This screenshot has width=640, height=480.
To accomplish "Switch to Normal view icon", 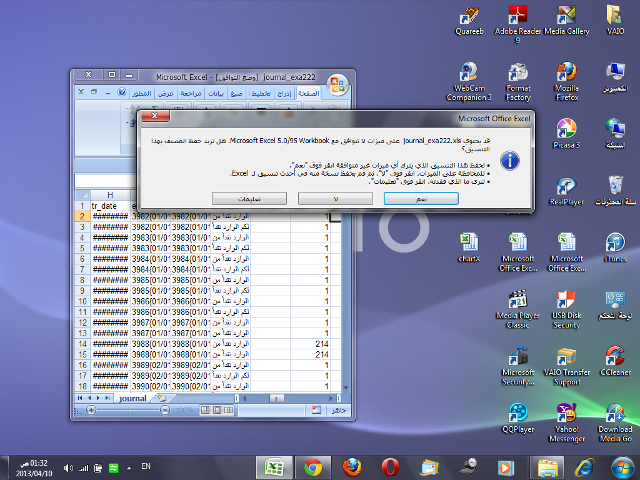I will pos(229,410).
